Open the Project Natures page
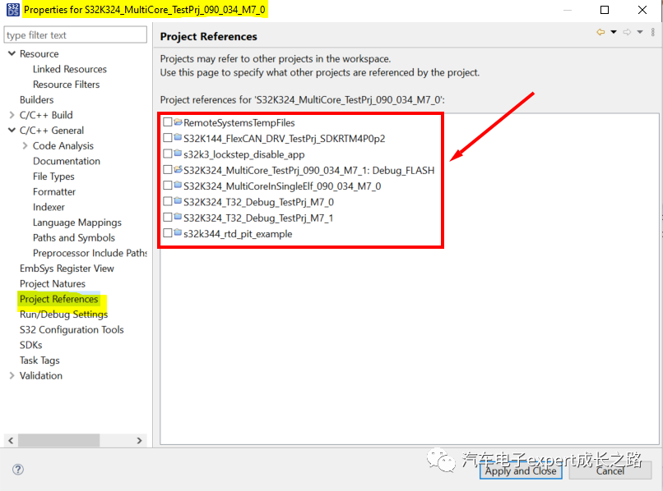This screenshot has width=663, height=491. tap(53, 284)
